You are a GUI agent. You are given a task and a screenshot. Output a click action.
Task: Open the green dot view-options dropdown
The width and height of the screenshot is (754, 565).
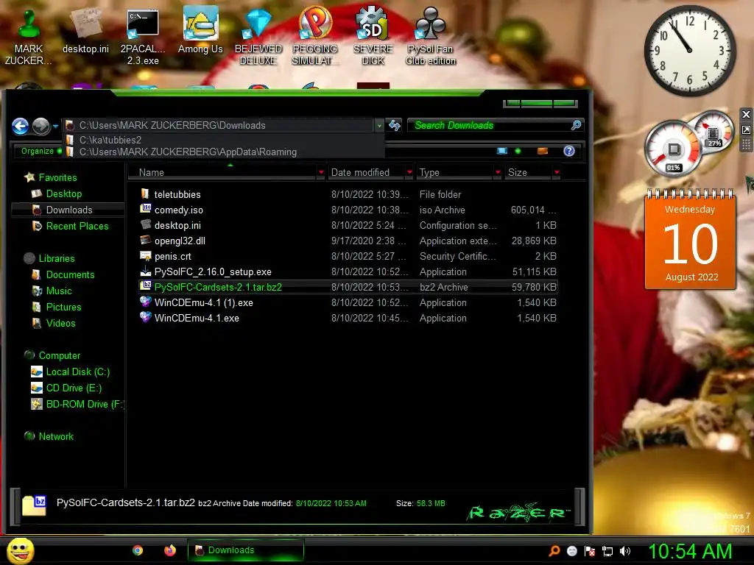pos(518,151)
